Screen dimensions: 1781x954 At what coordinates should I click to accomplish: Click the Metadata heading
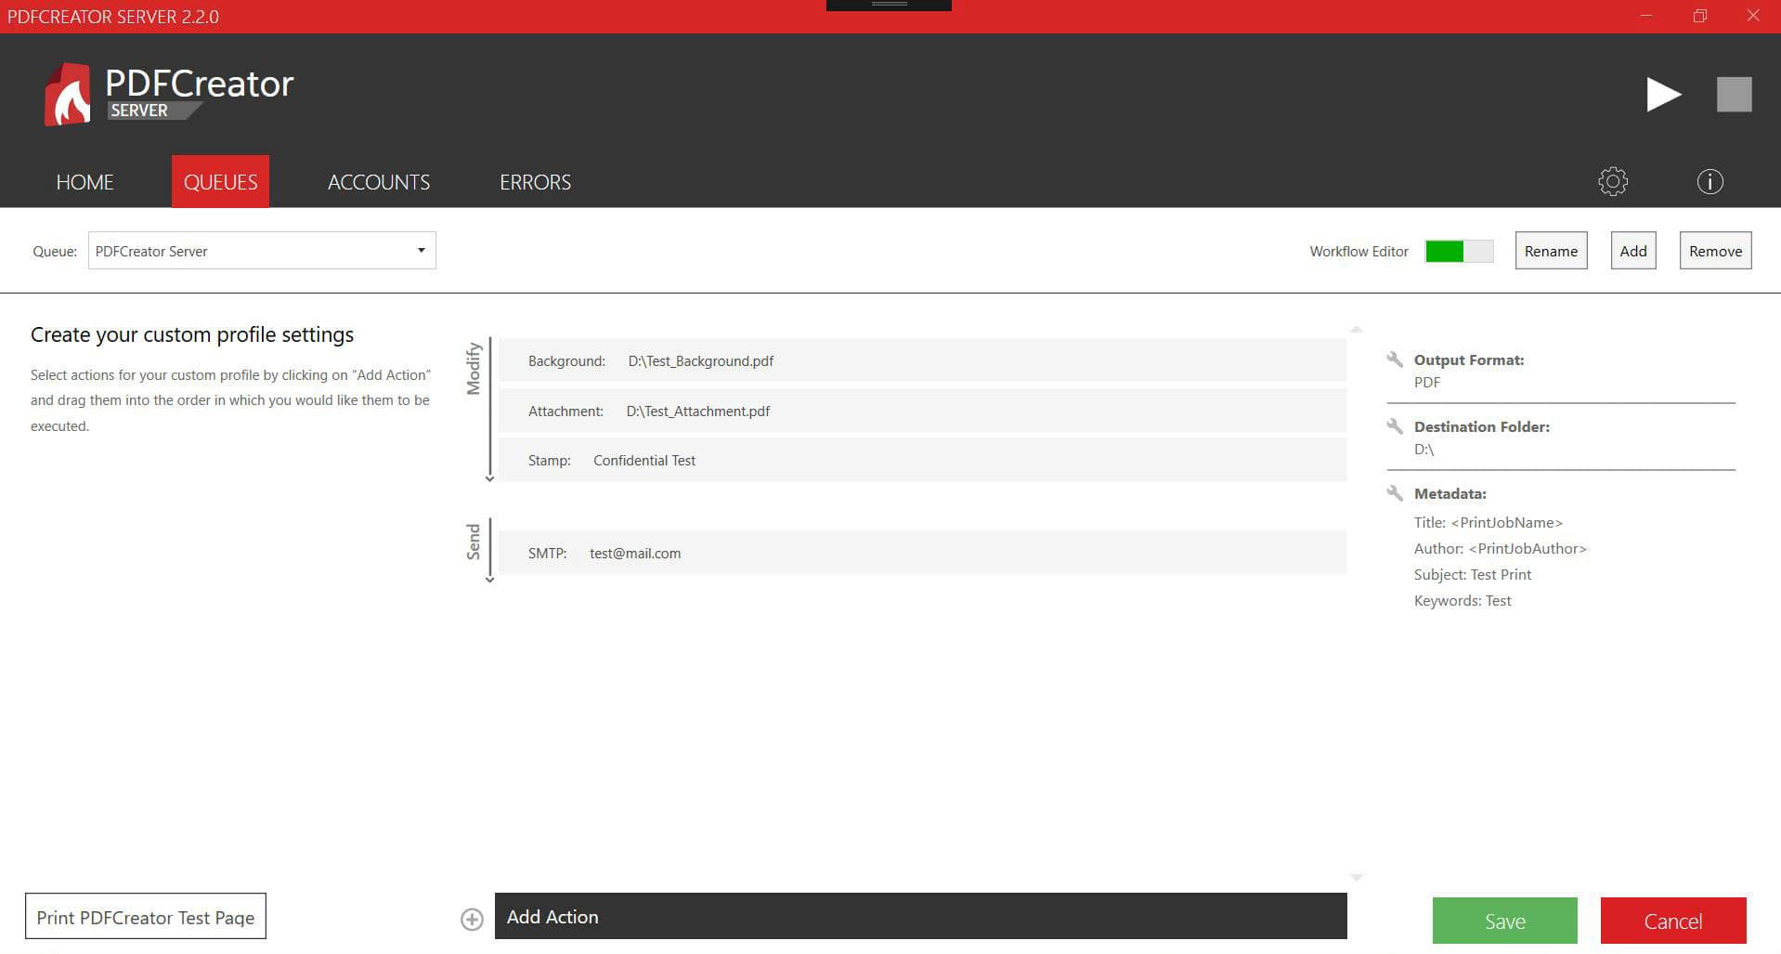point(1449,493)
